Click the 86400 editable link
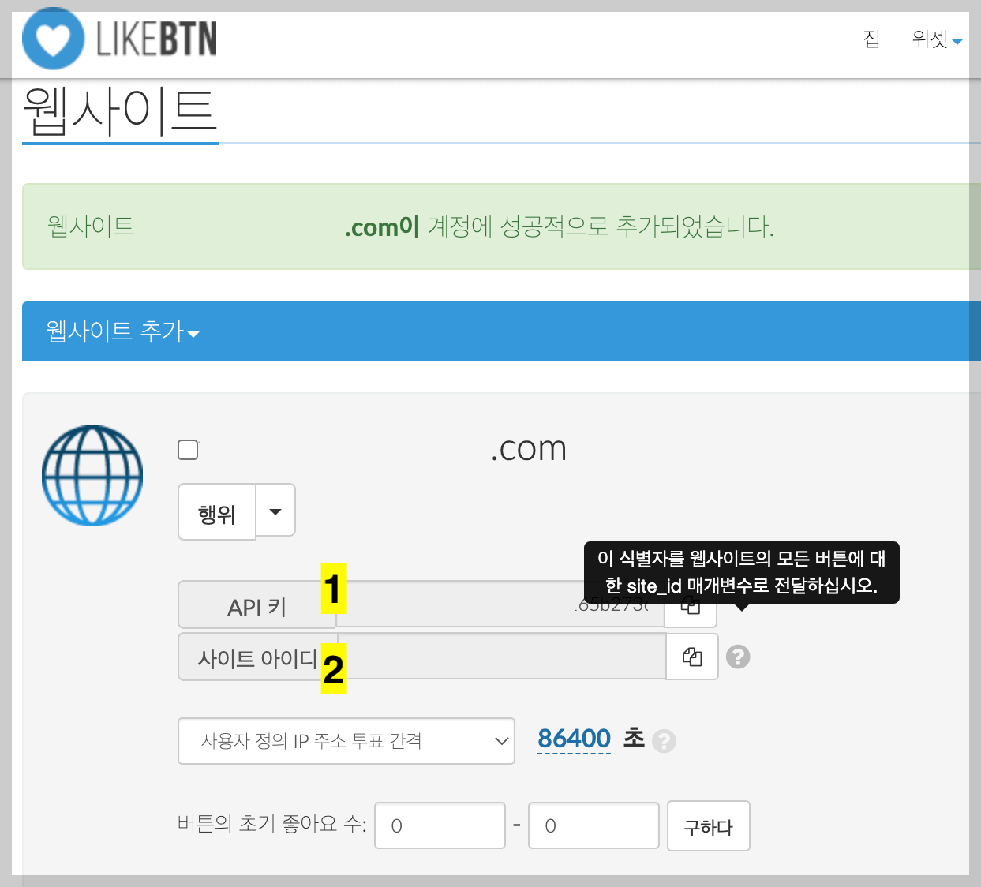 coord(574,739)
